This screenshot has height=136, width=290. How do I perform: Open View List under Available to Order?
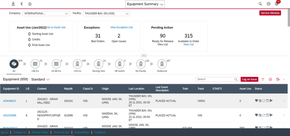pos(188,44)
